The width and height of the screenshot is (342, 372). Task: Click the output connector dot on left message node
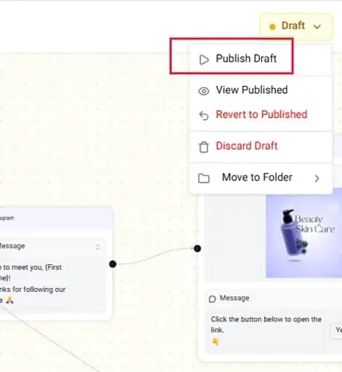(x=113, y=264)
